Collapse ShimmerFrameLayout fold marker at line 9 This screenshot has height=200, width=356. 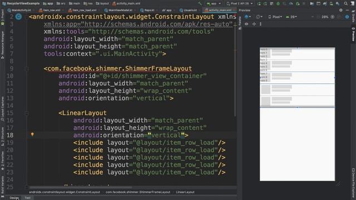(27, 68)
